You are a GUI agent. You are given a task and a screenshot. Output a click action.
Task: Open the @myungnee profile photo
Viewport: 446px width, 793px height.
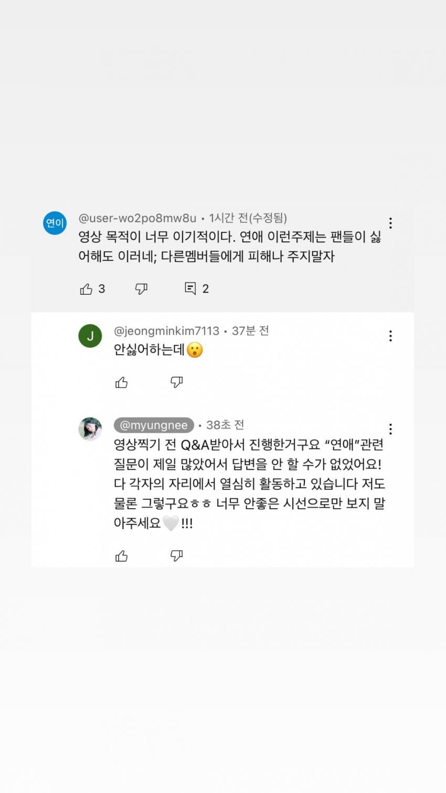[90, 429]
